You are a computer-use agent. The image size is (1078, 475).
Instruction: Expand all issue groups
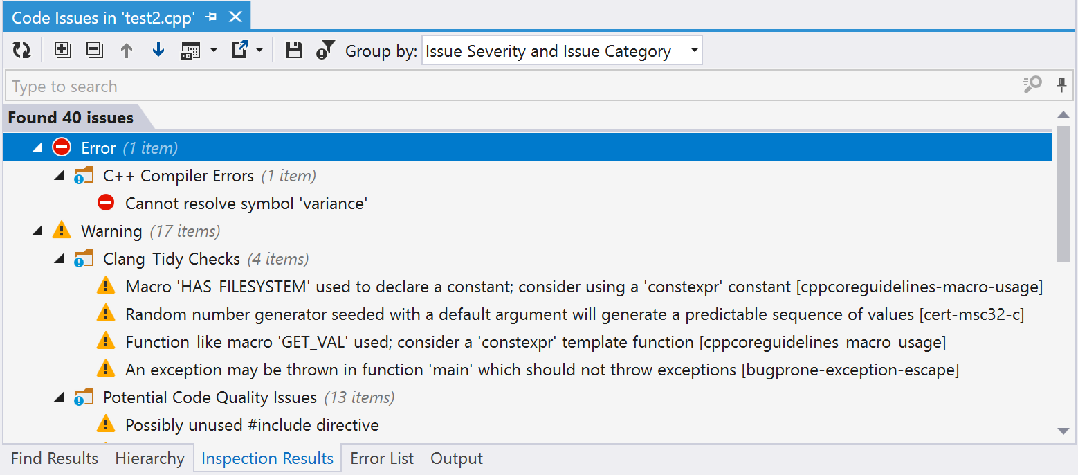(x=62, y=50)
